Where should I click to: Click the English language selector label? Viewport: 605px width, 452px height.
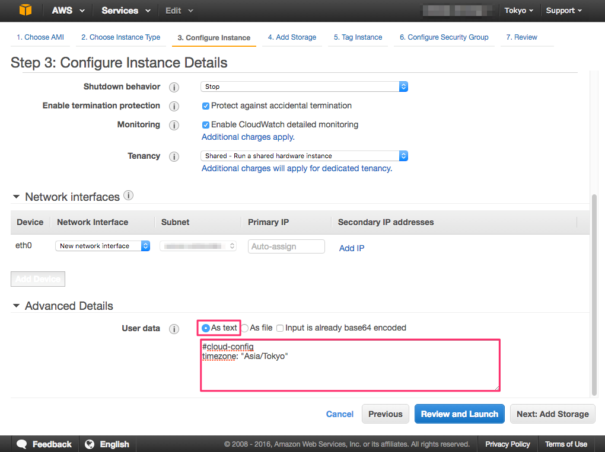tap(114, 444)
